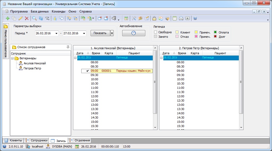This screenshot has width=272, height=151.
Task: Click the printer icon in toolbar
Action: 181,18
